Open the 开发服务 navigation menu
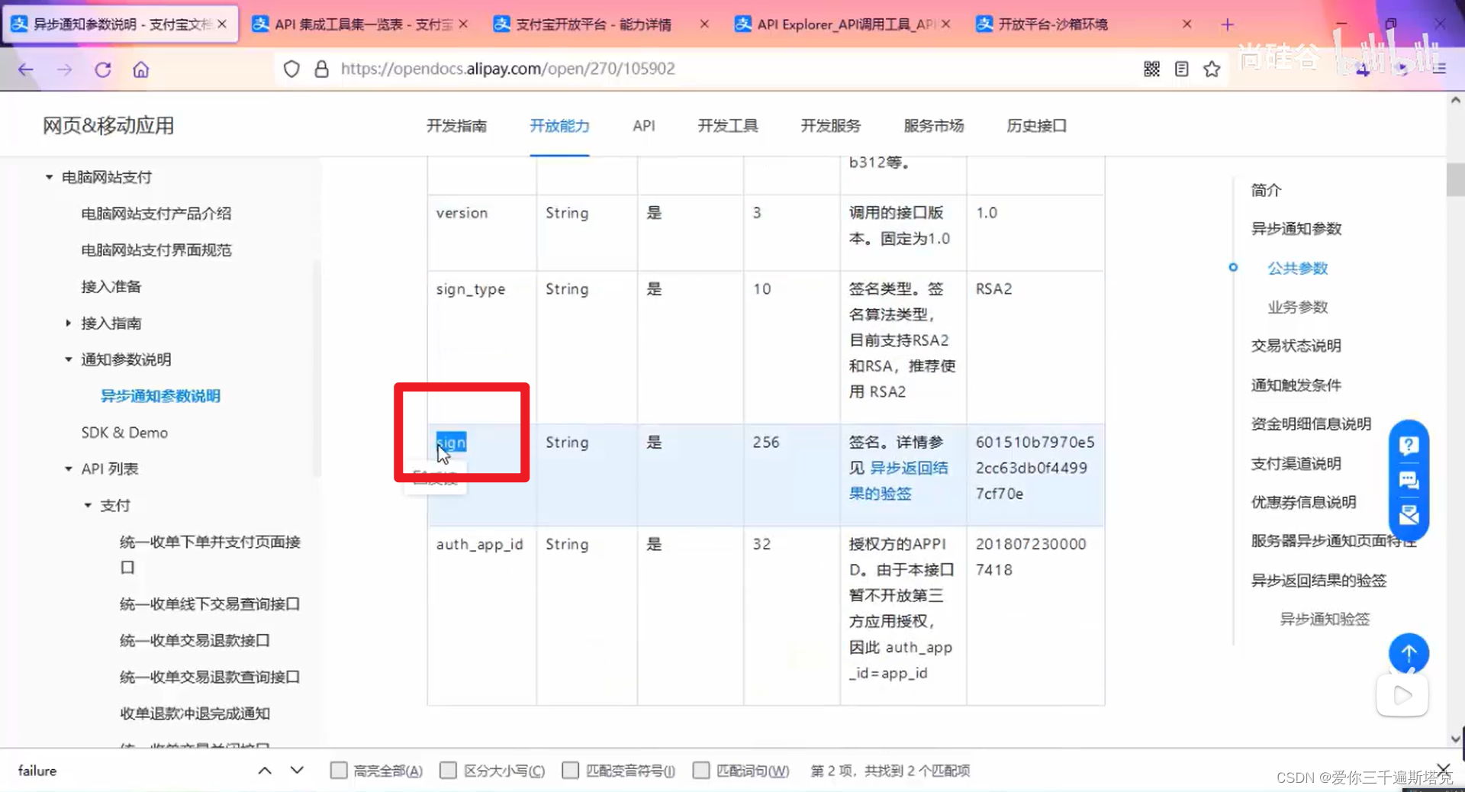Screen dimensions: 1465x792 (830, 126)
